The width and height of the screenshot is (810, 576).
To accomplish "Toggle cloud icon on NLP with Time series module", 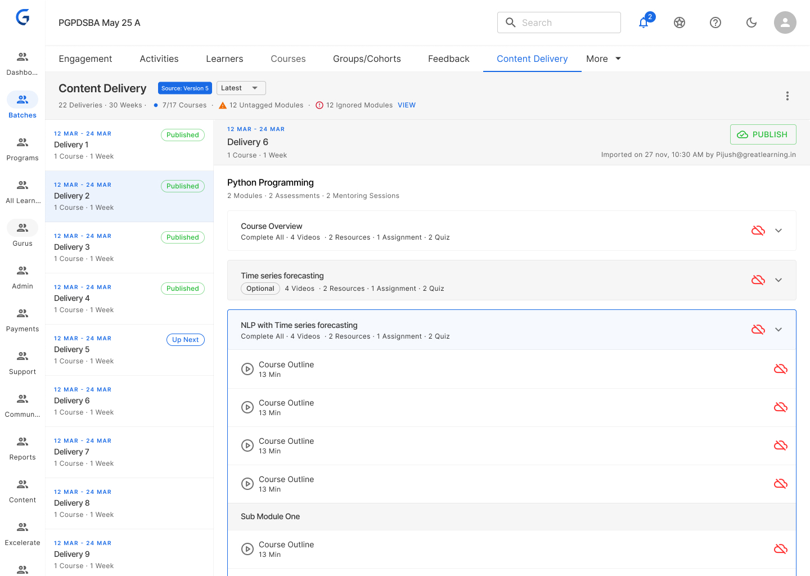I will click(758, 330).
